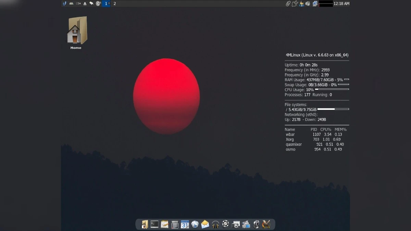
Task: Launch the web browser from the dock
Action: [x=195, y=224]
